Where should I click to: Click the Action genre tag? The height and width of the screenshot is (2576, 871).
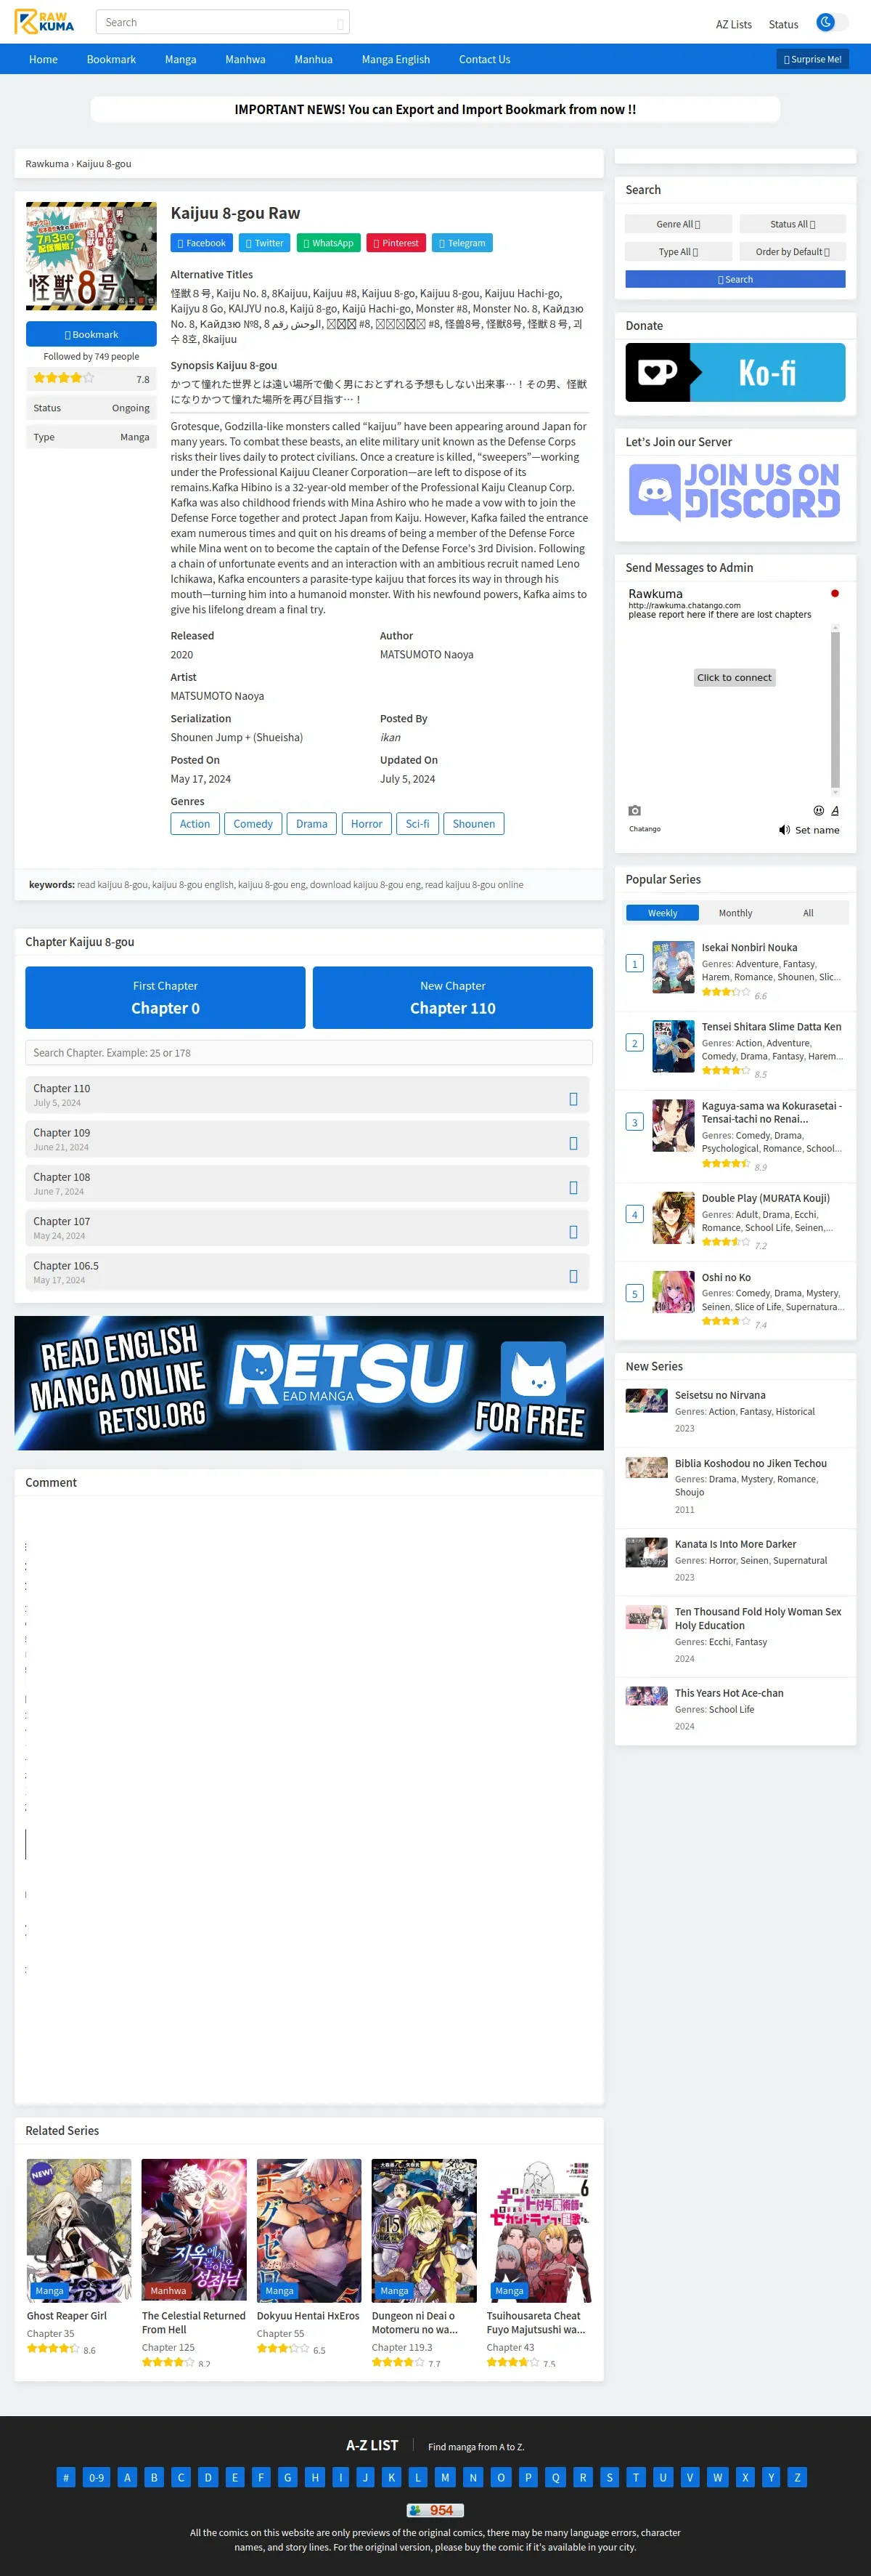[195, 824]
